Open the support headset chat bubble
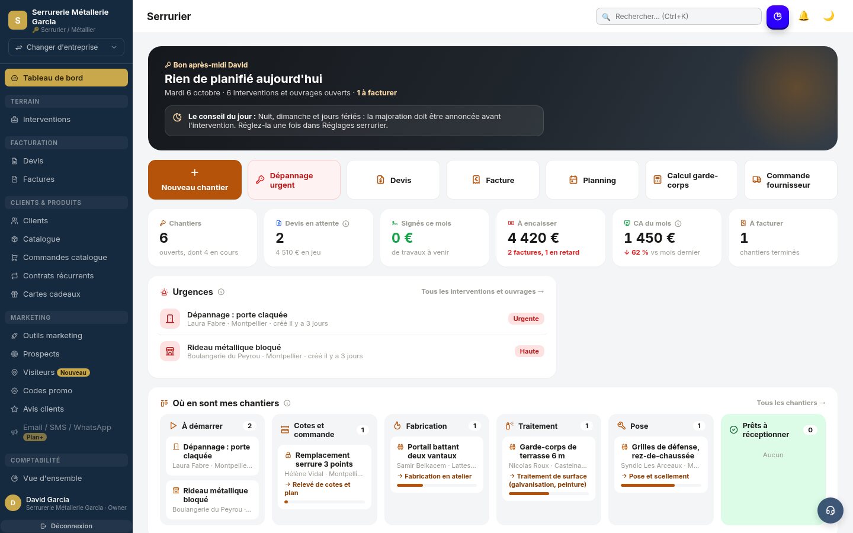 830,510
